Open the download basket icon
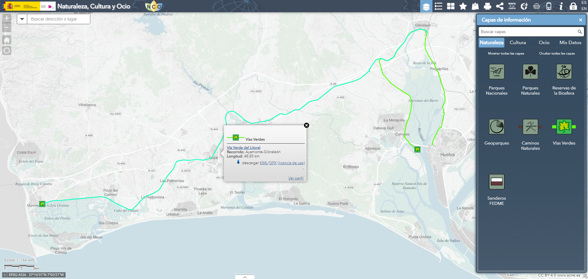 pyautogui.click(x=537, y=6)
